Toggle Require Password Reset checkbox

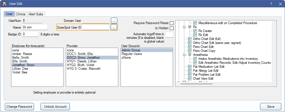point(171,23)
